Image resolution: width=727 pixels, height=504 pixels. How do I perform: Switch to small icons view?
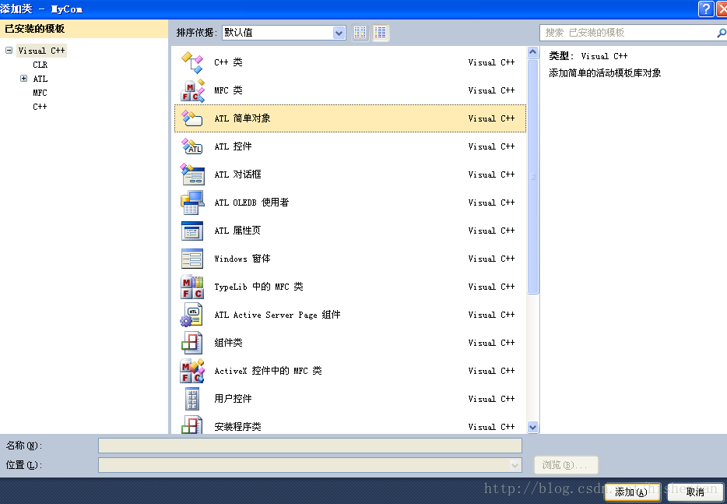click(360, 33)
